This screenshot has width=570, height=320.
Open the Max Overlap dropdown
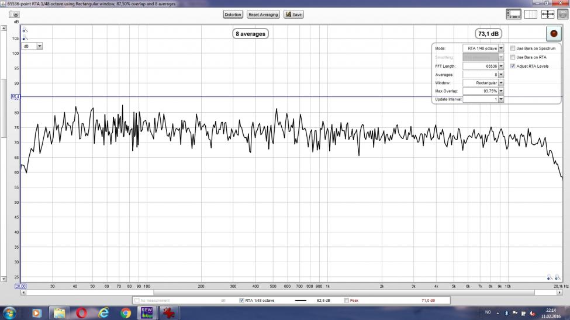[501, 91]
